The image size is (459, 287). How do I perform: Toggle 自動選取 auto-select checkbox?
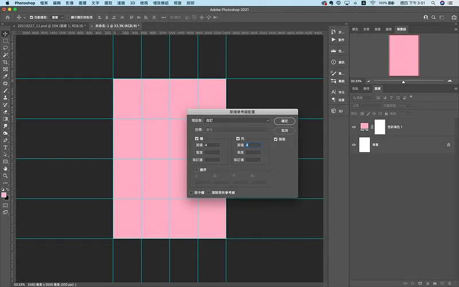32,18
